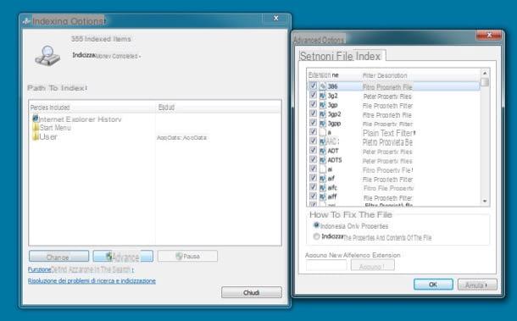Image resolution: width=517 pixels, height=321 pixels.
Task: Close the Indexing Options window
Action: click(276, 18)
